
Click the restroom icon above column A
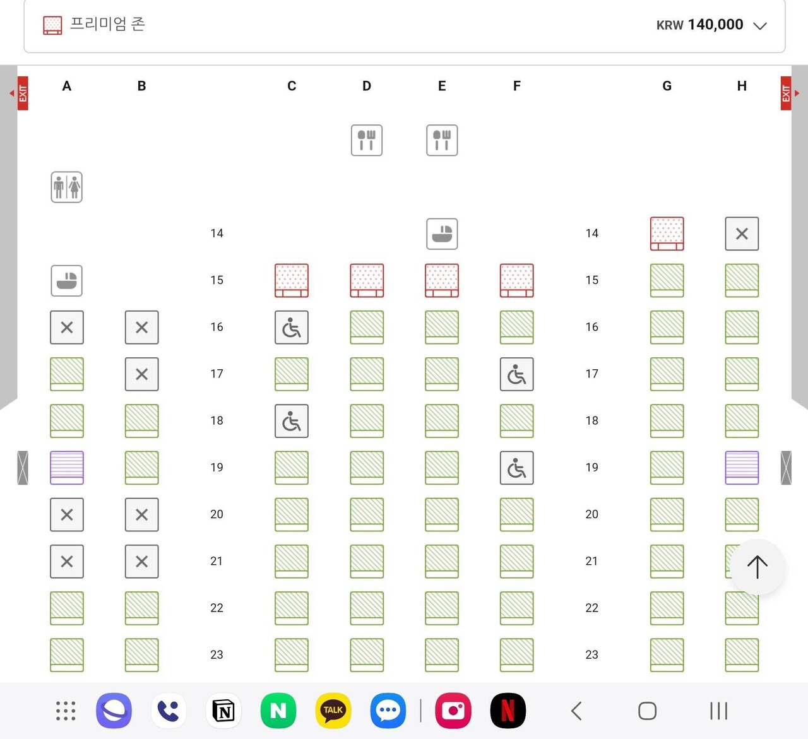coord(67,187)
